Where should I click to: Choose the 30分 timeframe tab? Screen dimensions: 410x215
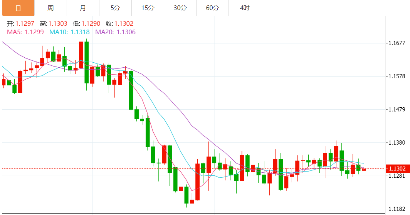coord(180,8)
